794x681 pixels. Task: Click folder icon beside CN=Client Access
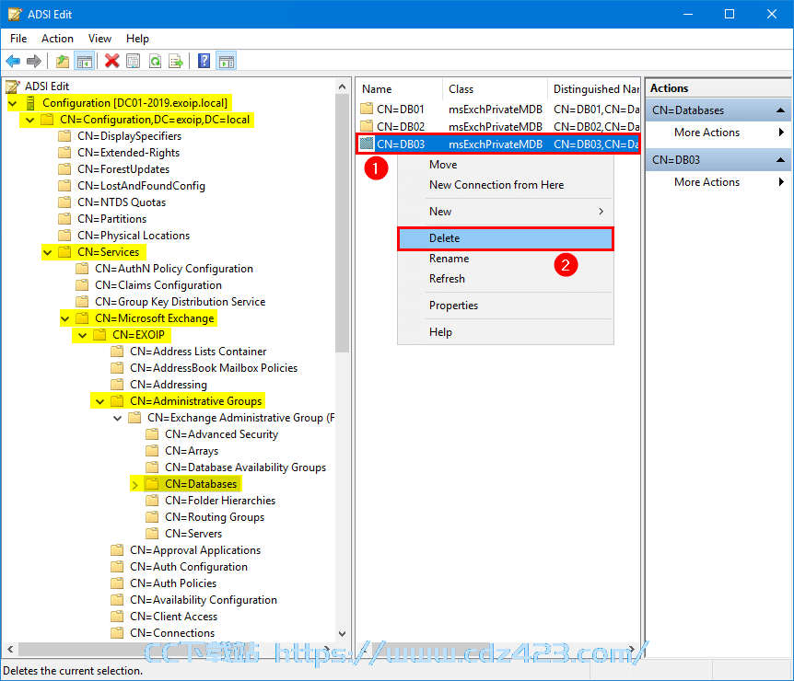117,617
